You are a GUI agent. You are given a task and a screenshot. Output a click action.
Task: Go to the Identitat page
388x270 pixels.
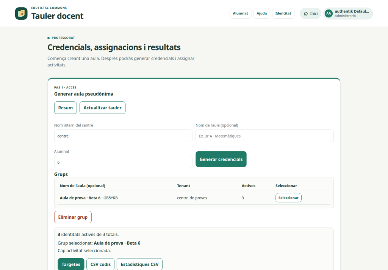pos(283,13)
